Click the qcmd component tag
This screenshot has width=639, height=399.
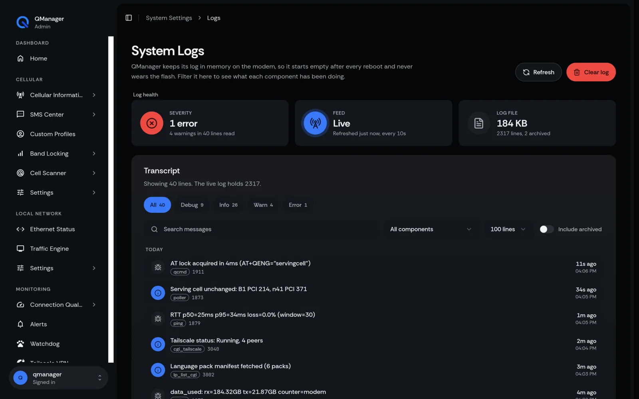coord(180,272)
